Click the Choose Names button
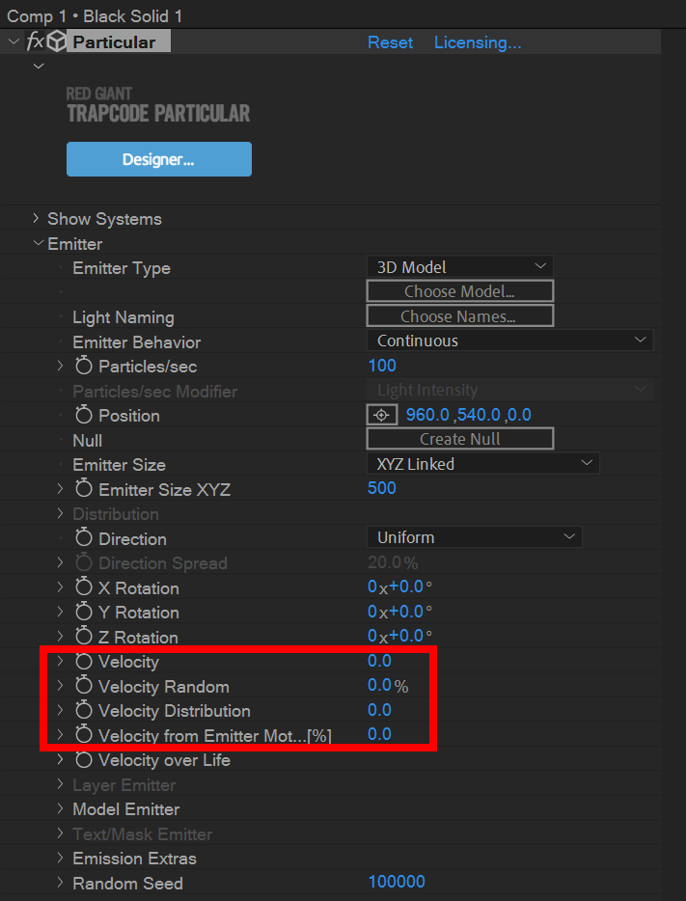This screenshot has height=901, width=686. tap(459, 316)
